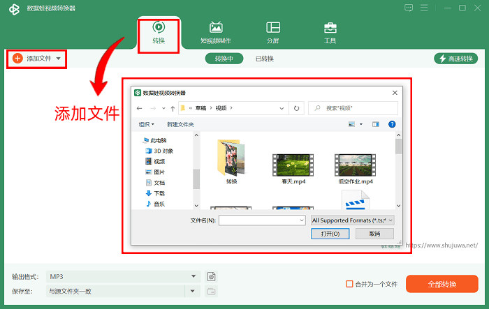489x309 pixels.
Task: Change the view mode icon
Action: click(x=352, y=124)
